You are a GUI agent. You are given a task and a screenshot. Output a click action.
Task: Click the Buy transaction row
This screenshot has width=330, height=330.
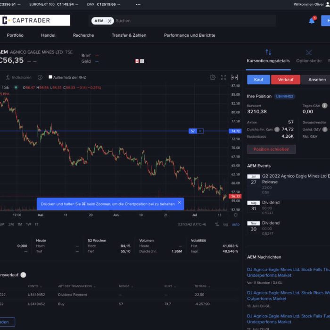[x=119, y=304]
